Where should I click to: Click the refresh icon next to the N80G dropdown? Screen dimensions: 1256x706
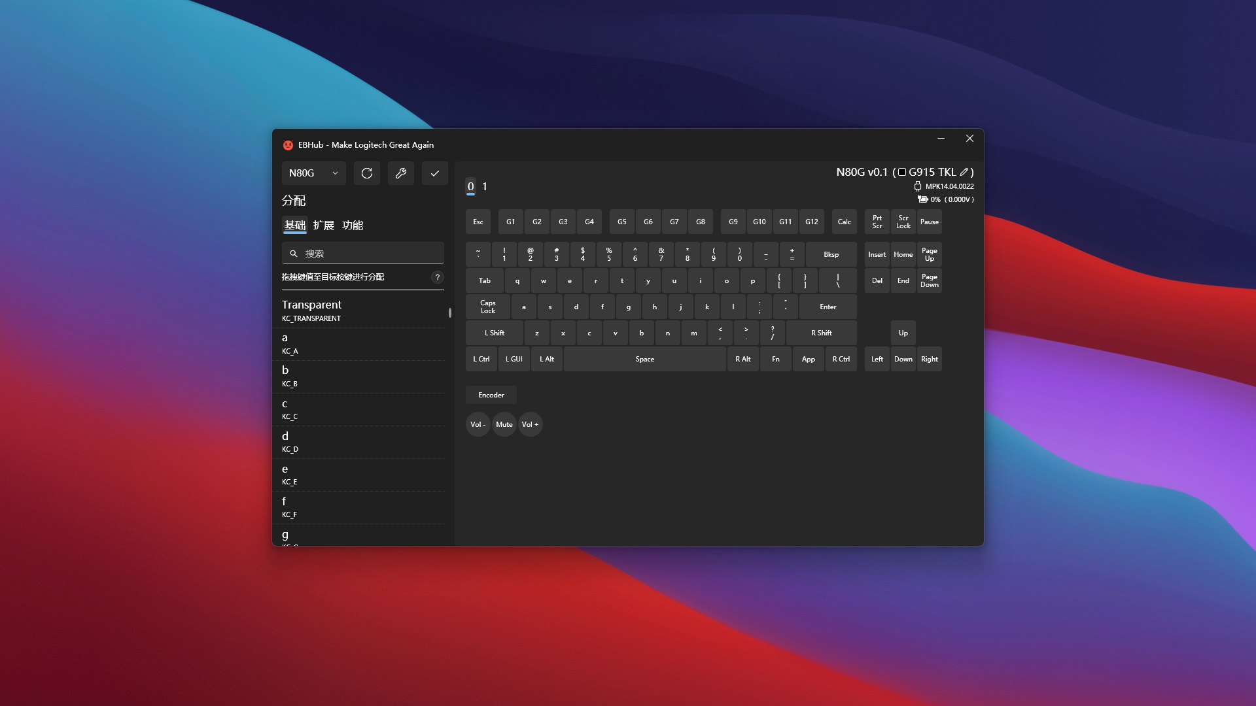[x=367, y=173]
